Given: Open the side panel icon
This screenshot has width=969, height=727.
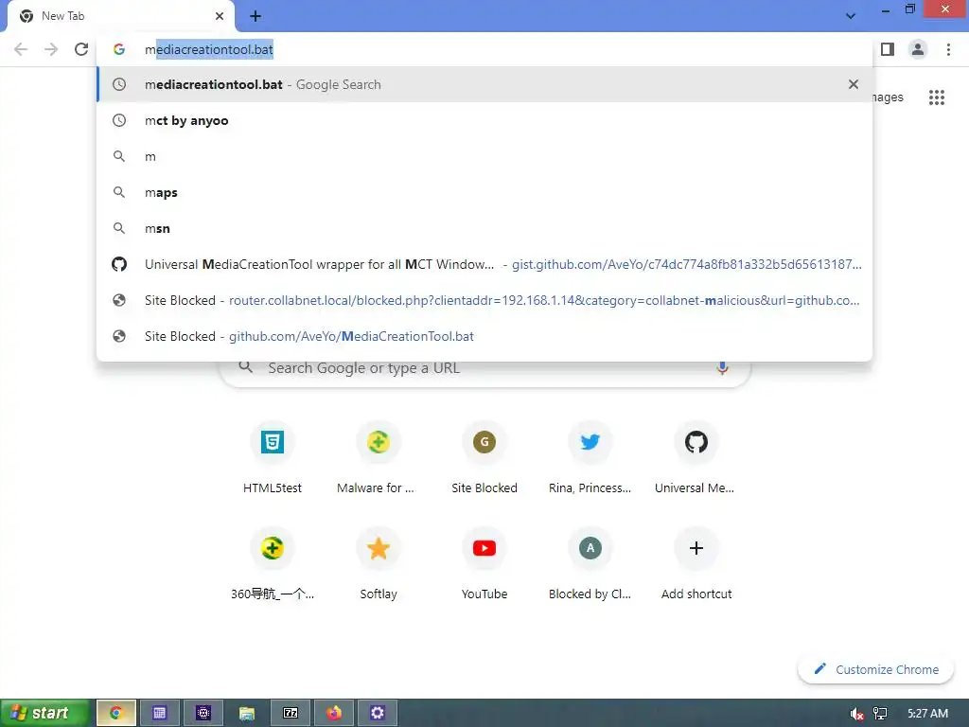Looking at the screenshot, I should (x=888, y=49).
